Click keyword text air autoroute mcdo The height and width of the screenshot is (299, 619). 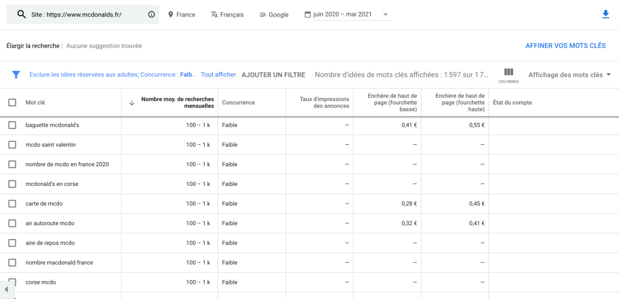click(x=50, y=223)
